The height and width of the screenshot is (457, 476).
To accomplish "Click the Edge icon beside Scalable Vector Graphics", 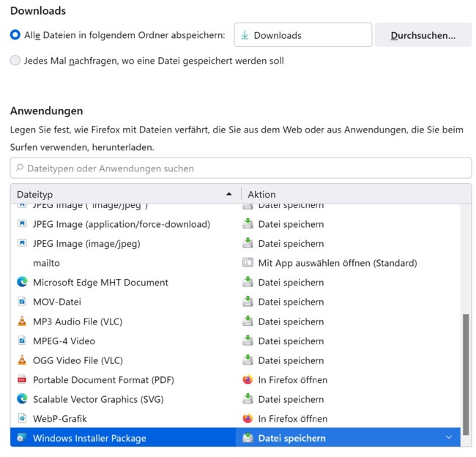I will [22, 399].
